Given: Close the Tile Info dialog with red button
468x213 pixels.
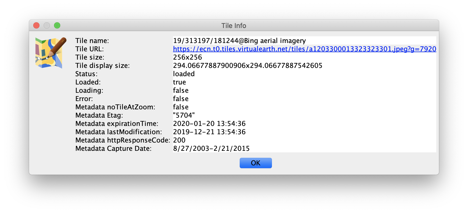Looking at the screenshot, I should [x=36, y=25].
